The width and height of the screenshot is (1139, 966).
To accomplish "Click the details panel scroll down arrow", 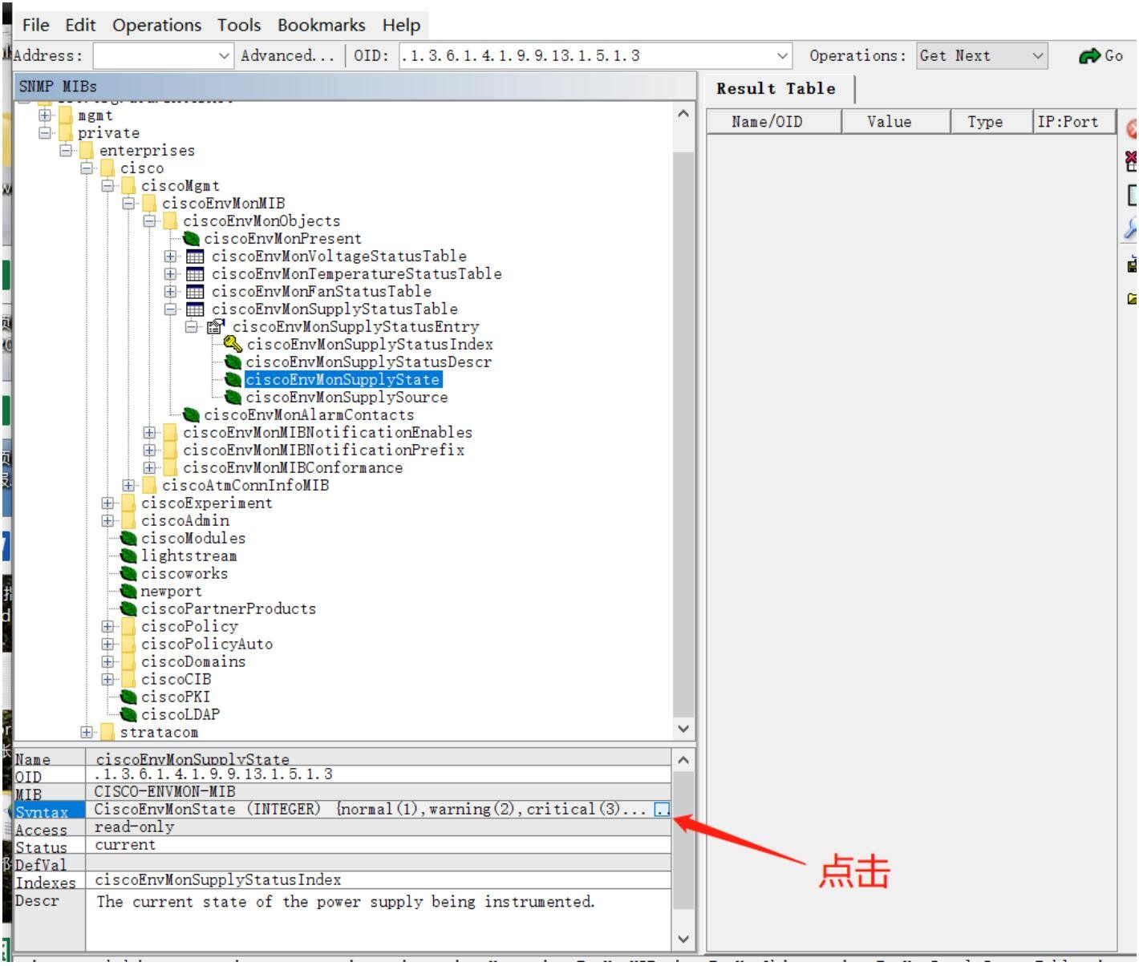I will click(683, 939).
